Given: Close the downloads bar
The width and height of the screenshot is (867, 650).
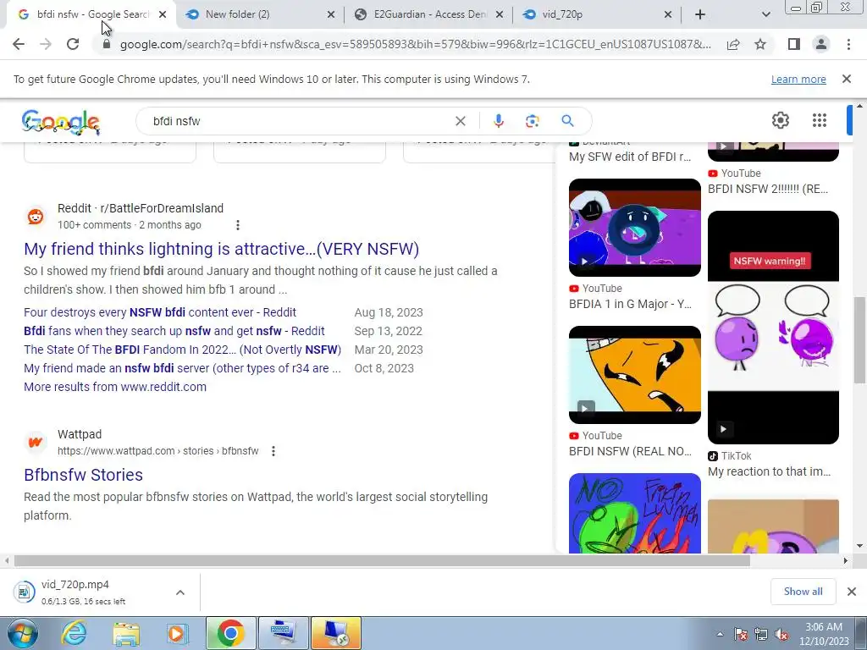Looking at the screenshot, I should [x=852, y=592].
